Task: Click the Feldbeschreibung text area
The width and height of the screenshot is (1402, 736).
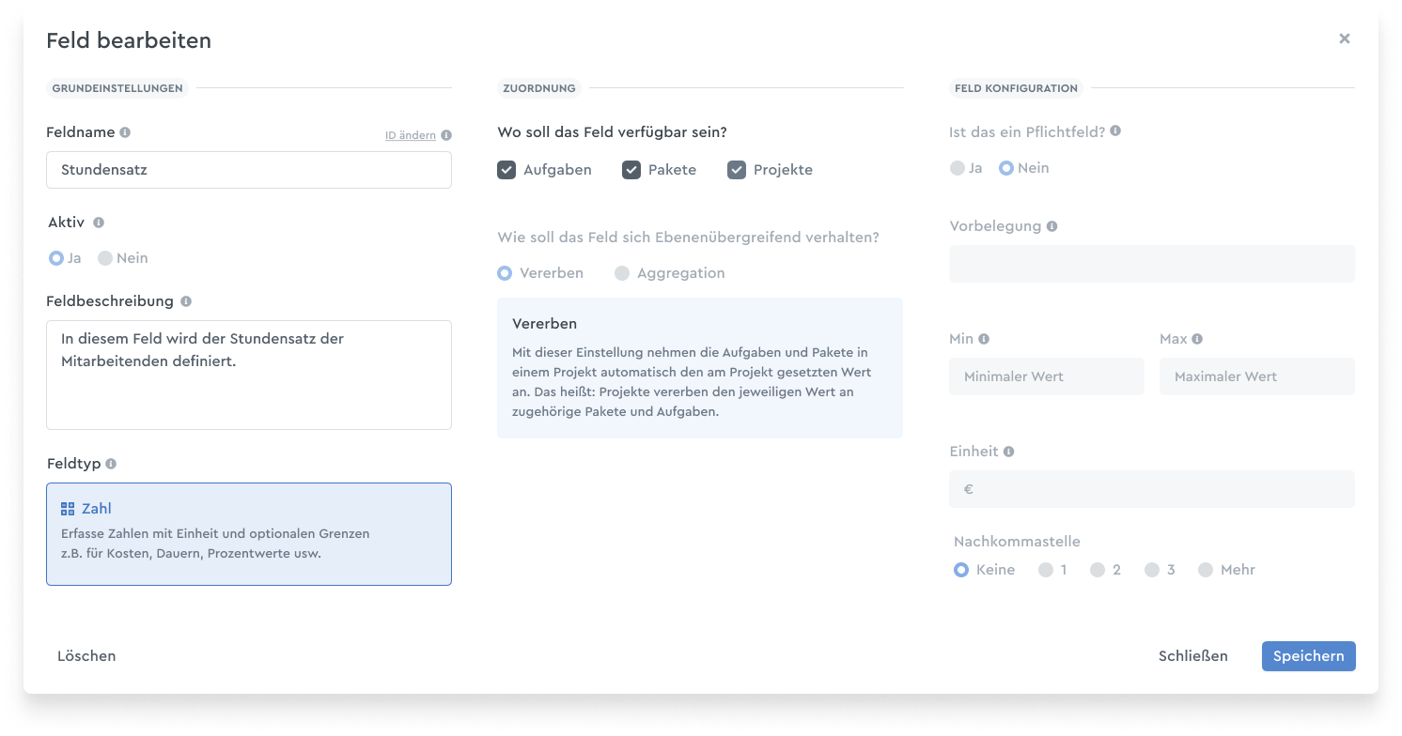Action: 249,375
